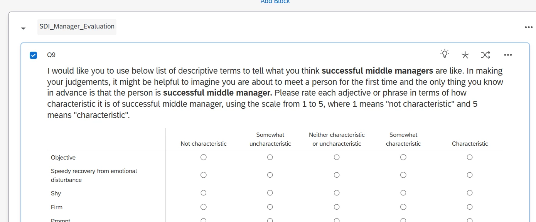Select Somewhat uncharacteristic for Shy

270,193
